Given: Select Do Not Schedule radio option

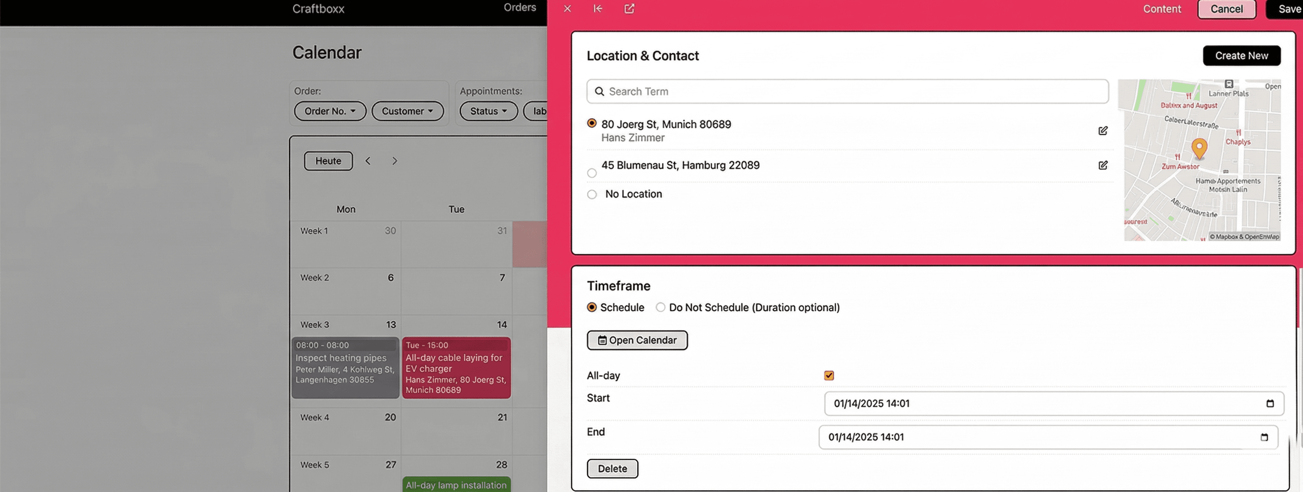Looking at the screenshot, I should (660, 307).
